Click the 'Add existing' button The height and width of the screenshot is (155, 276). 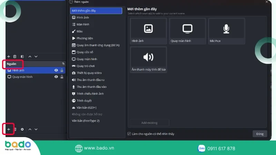pos(149,123)
